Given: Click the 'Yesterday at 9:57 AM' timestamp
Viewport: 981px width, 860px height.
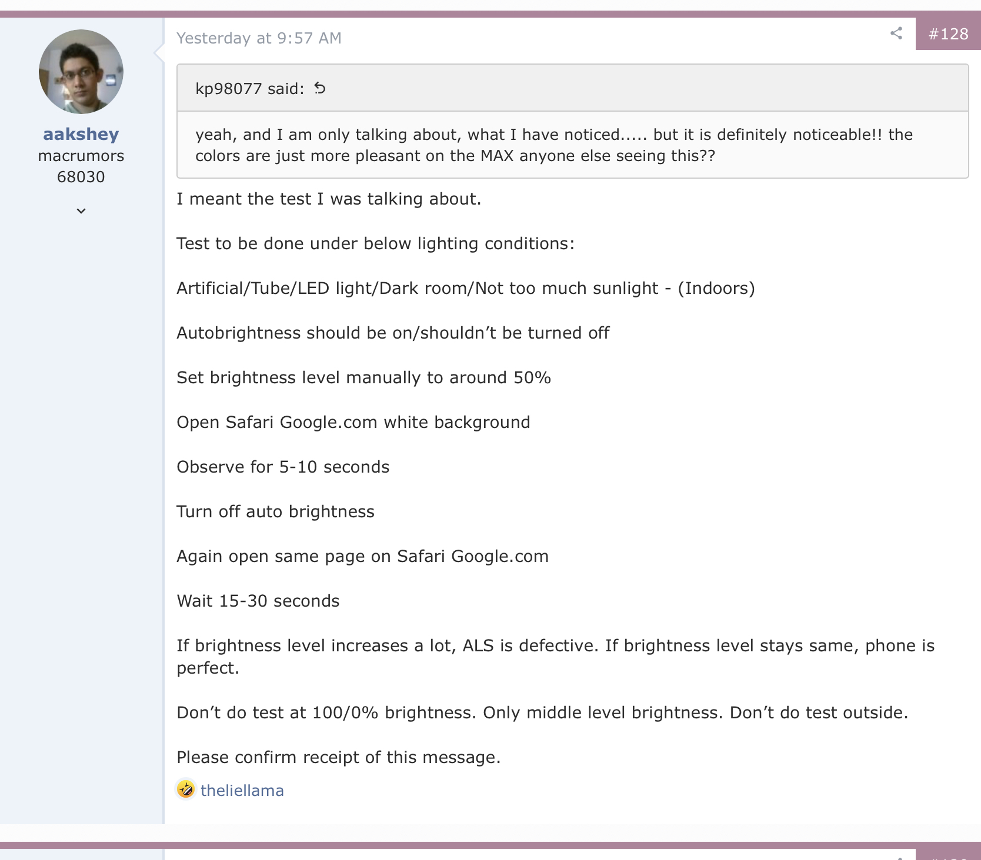Looking at the screenshot, I should [259, 38].
